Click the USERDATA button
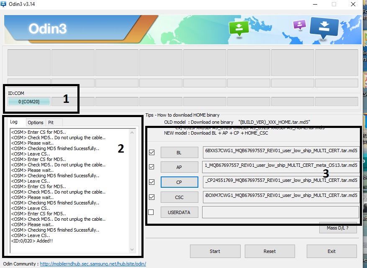 pos(179,212)
